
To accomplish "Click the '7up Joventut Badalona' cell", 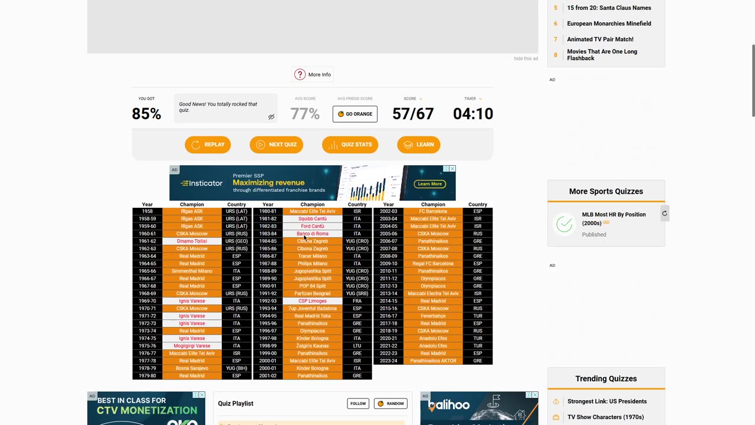I will click(312, 309).
